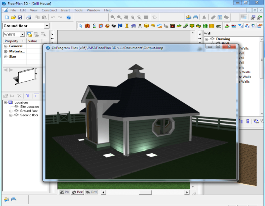The image size is (265, 206).
Task: Click the next preview arrow above wall thumbnail
Action: pyautogui.click(x=11, y=70)
